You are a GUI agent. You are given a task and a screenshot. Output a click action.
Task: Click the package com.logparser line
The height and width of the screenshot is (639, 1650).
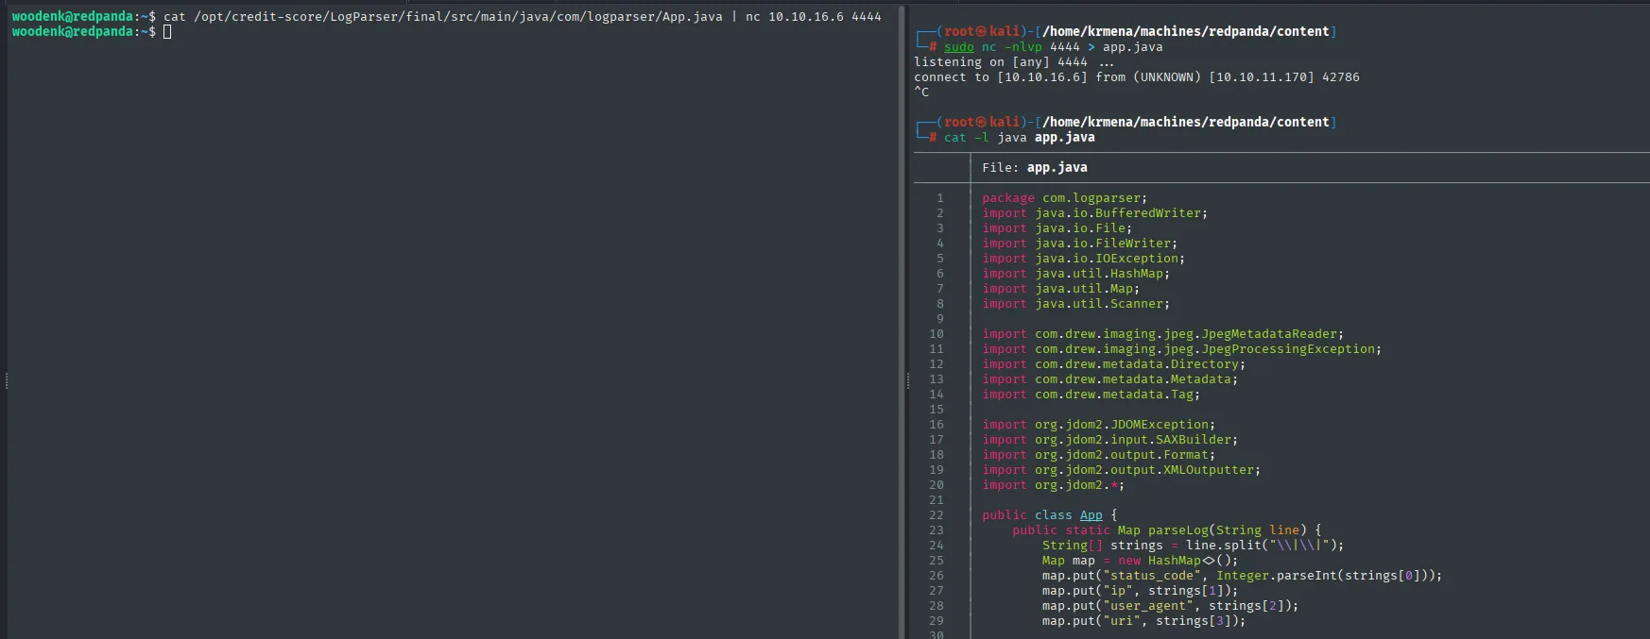(x=1064, y=198)
